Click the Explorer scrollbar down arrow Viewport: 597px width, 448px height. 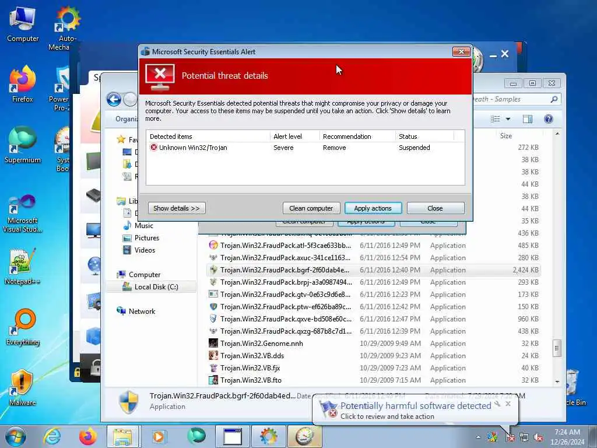tap(557, 381)
